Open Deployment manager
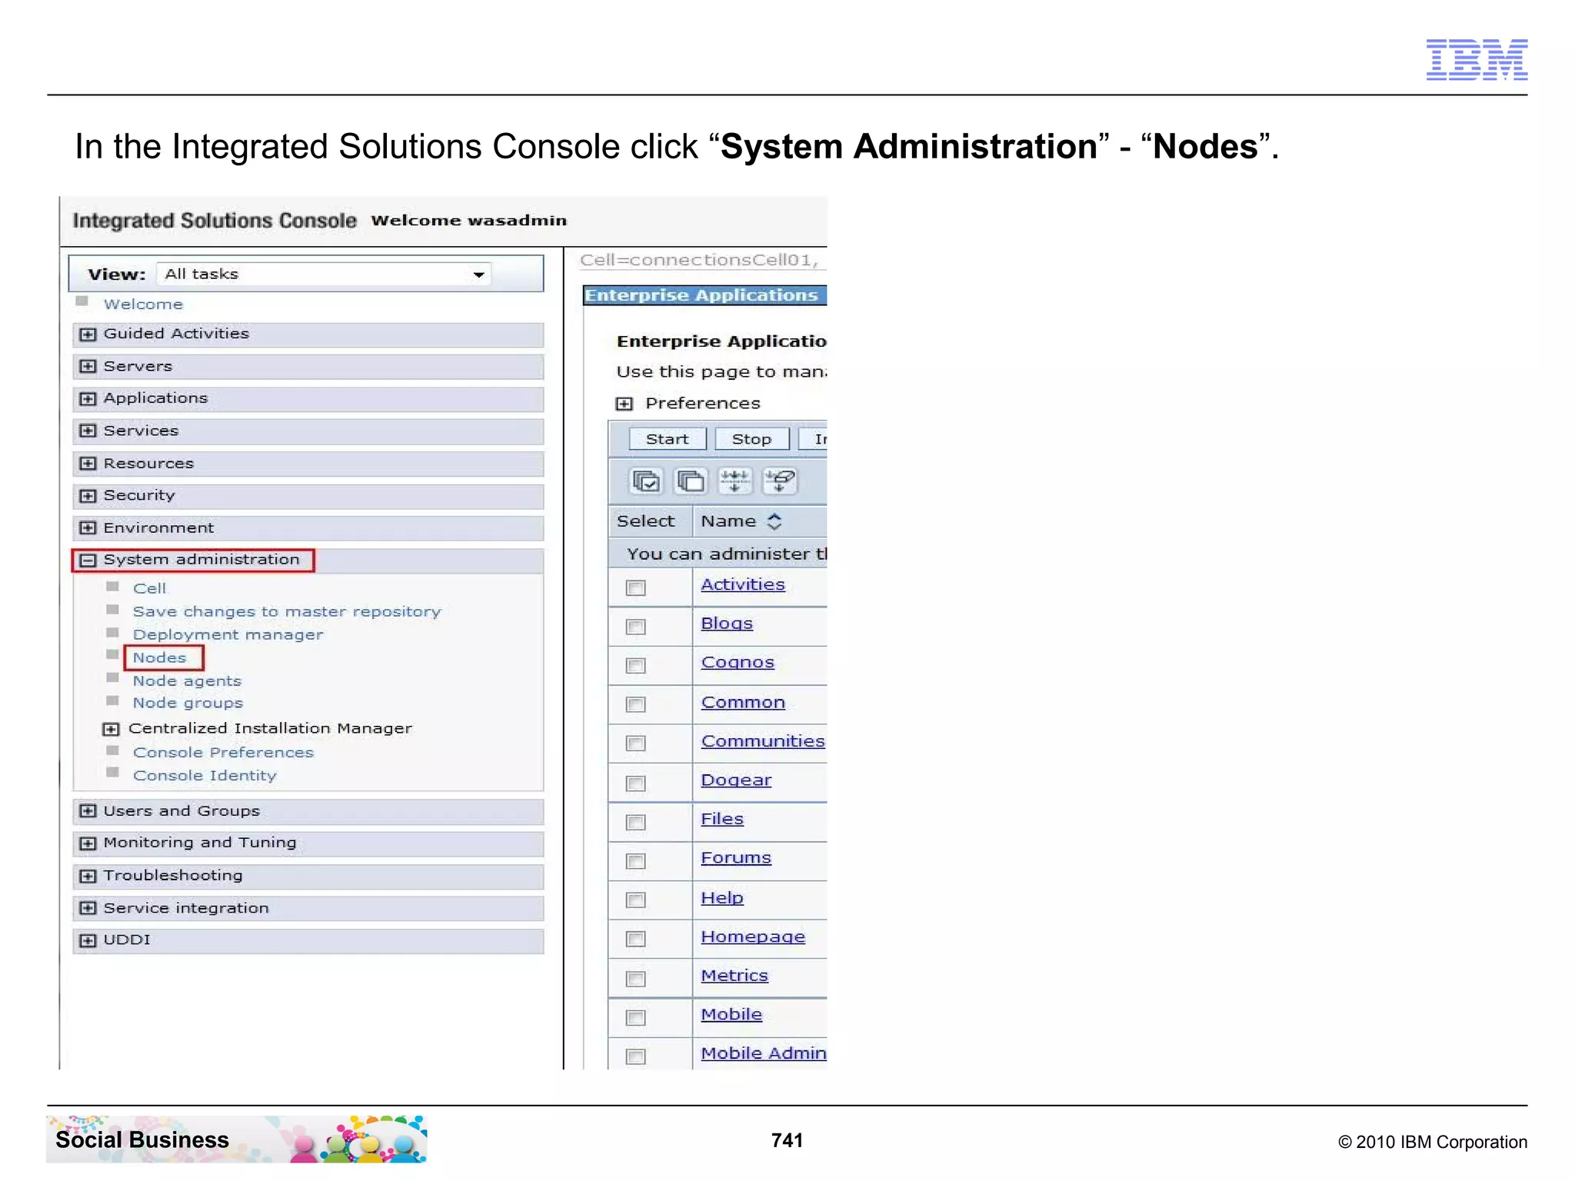 [x=228, y=635]
